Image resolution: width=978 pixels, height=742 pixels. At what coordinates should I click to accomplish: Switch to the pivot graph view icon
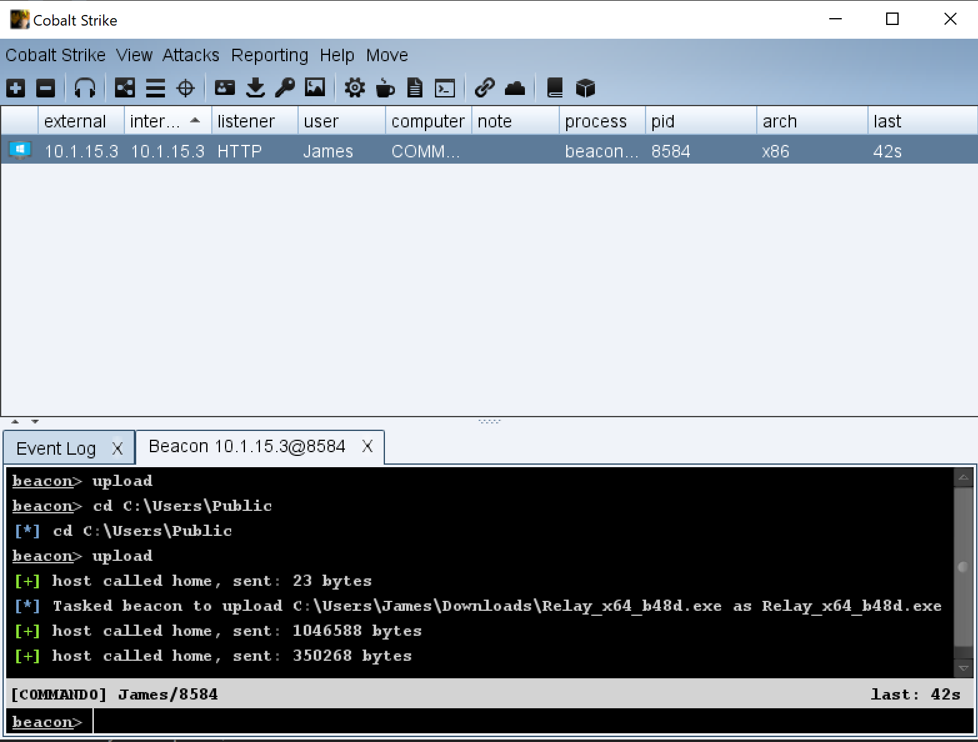pos(125,88)
